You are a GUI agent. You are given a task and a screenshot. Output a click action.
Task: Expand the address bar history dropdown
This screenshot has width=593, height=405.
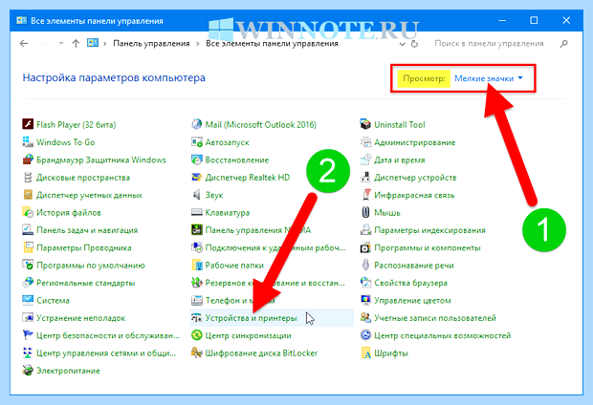(x=403, y=44)
